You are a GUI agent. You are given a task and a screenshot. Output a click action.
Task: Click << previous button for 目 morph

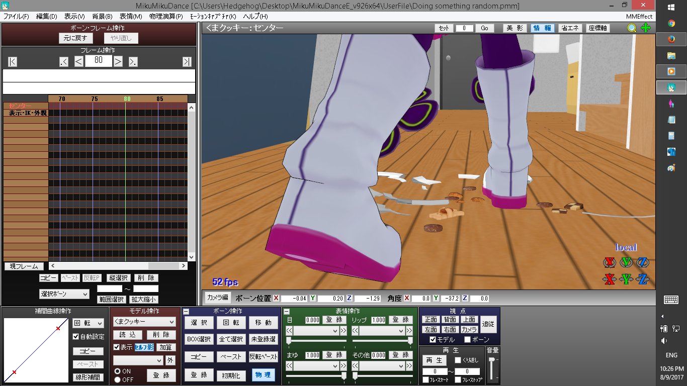289,331
